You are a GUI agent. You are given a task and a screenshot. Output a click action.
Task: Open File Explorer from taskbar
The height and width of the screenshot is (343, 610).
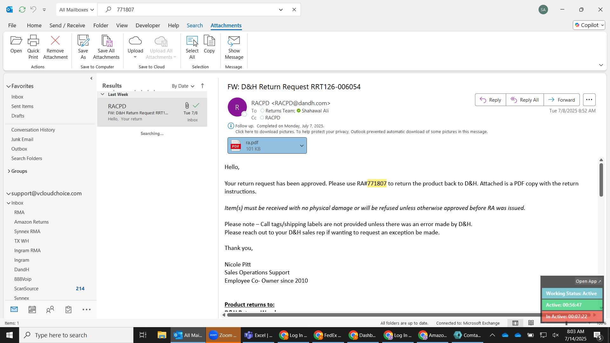pyautogui.click(x=162, y=335)
